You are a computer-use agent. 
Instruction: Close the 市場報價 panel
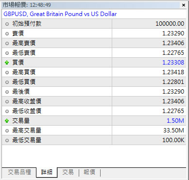pos(184,5)
